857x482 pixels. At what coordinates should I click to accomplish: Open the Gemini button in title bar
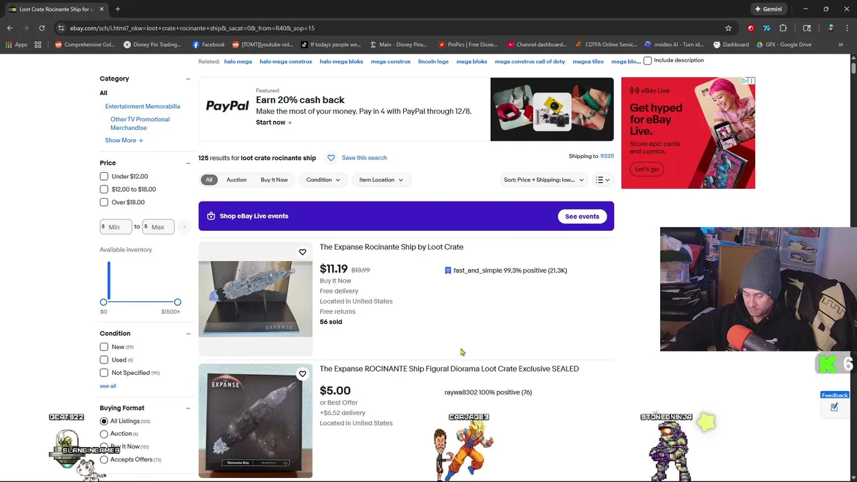click(768, 9)
